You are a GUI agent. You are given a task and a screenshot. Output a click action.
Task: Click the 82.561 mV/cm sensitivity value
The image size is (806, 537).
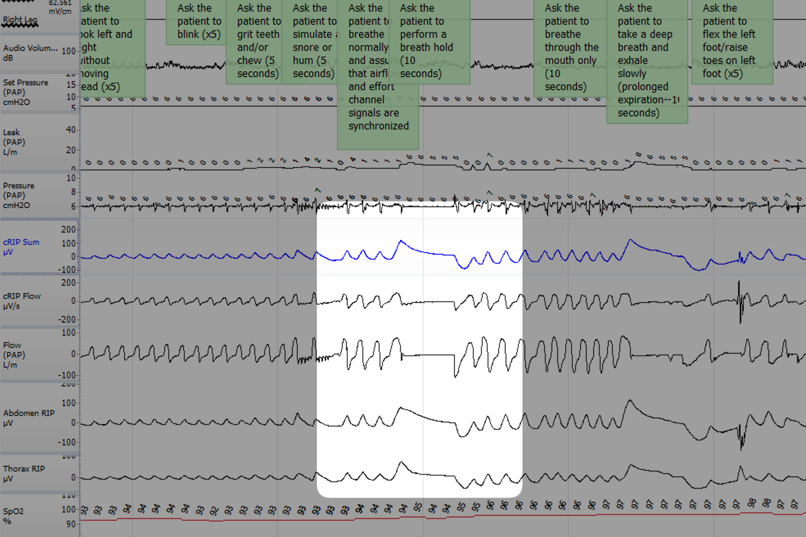click(x=59, y=7)
